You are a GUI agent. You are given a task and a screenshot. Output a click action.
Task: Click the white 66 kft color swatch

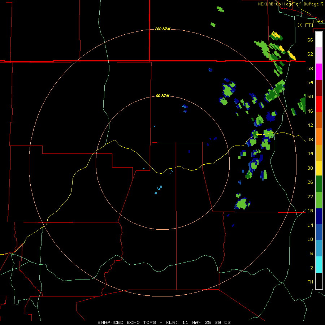tap(319, 40)
